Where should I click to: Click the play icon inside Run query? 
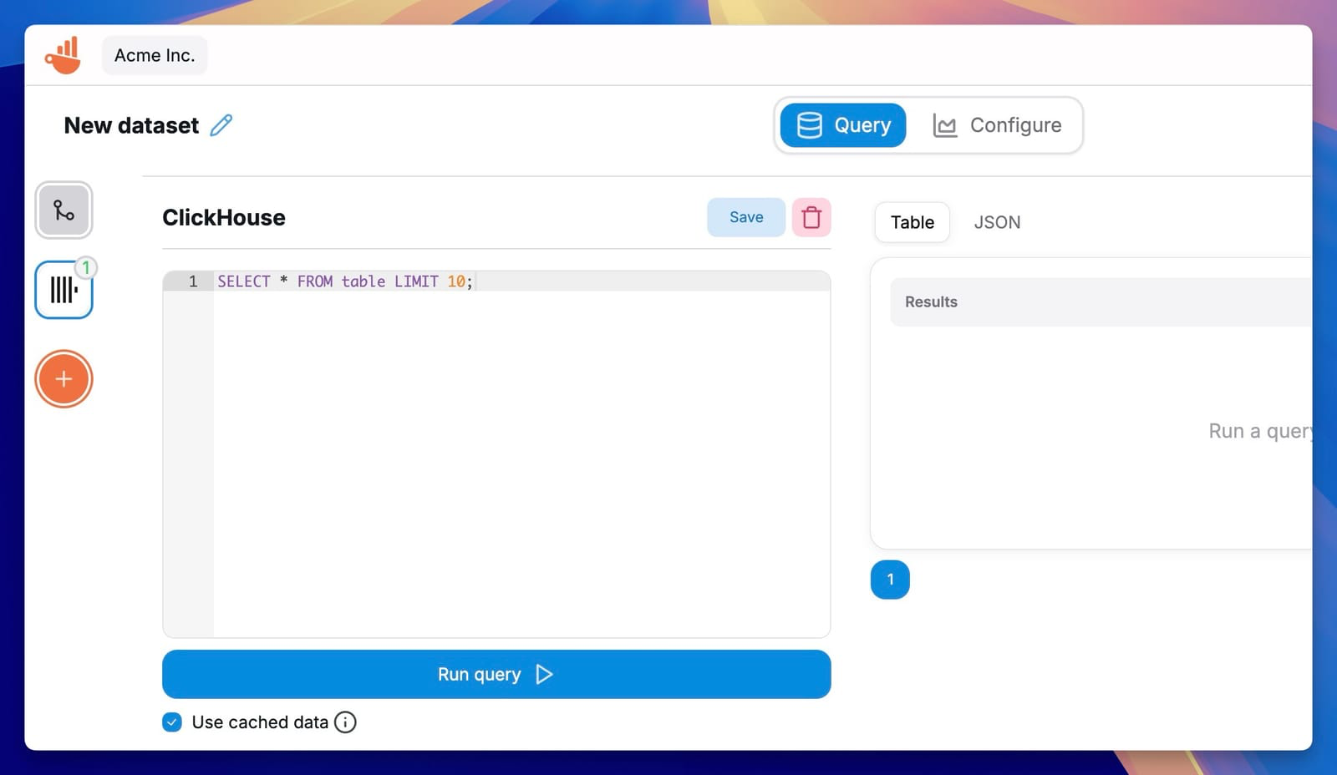coord(544,674)
